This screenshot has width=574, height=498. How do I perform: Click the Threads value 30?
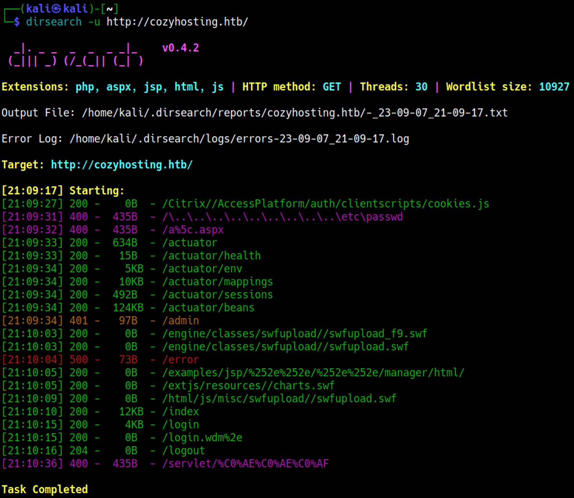421,87
